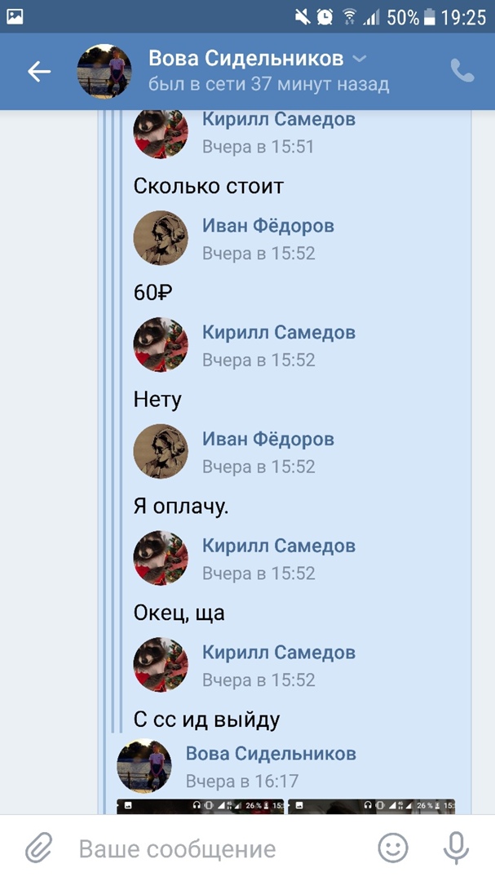Expand the chevron next to Вова Сидельников
The height and width of the screenshot is (881, 495).
click(x=360, y=59)
